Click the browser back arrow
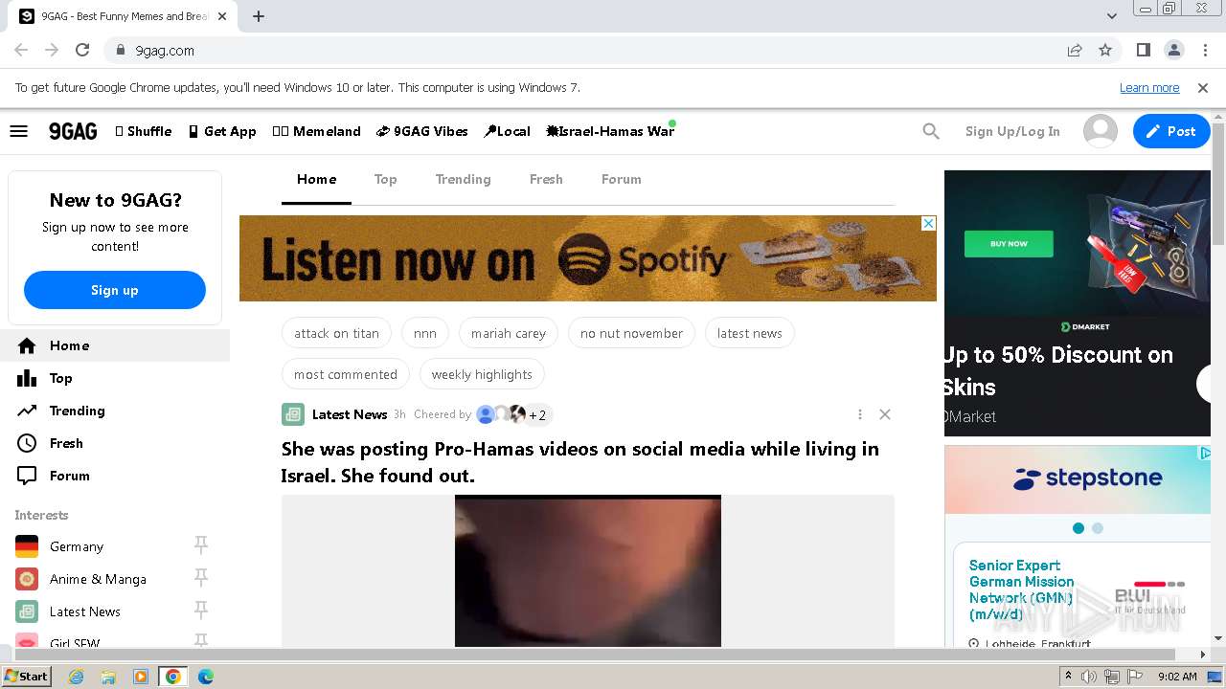 pyautogui.click(x=21, y=50)
